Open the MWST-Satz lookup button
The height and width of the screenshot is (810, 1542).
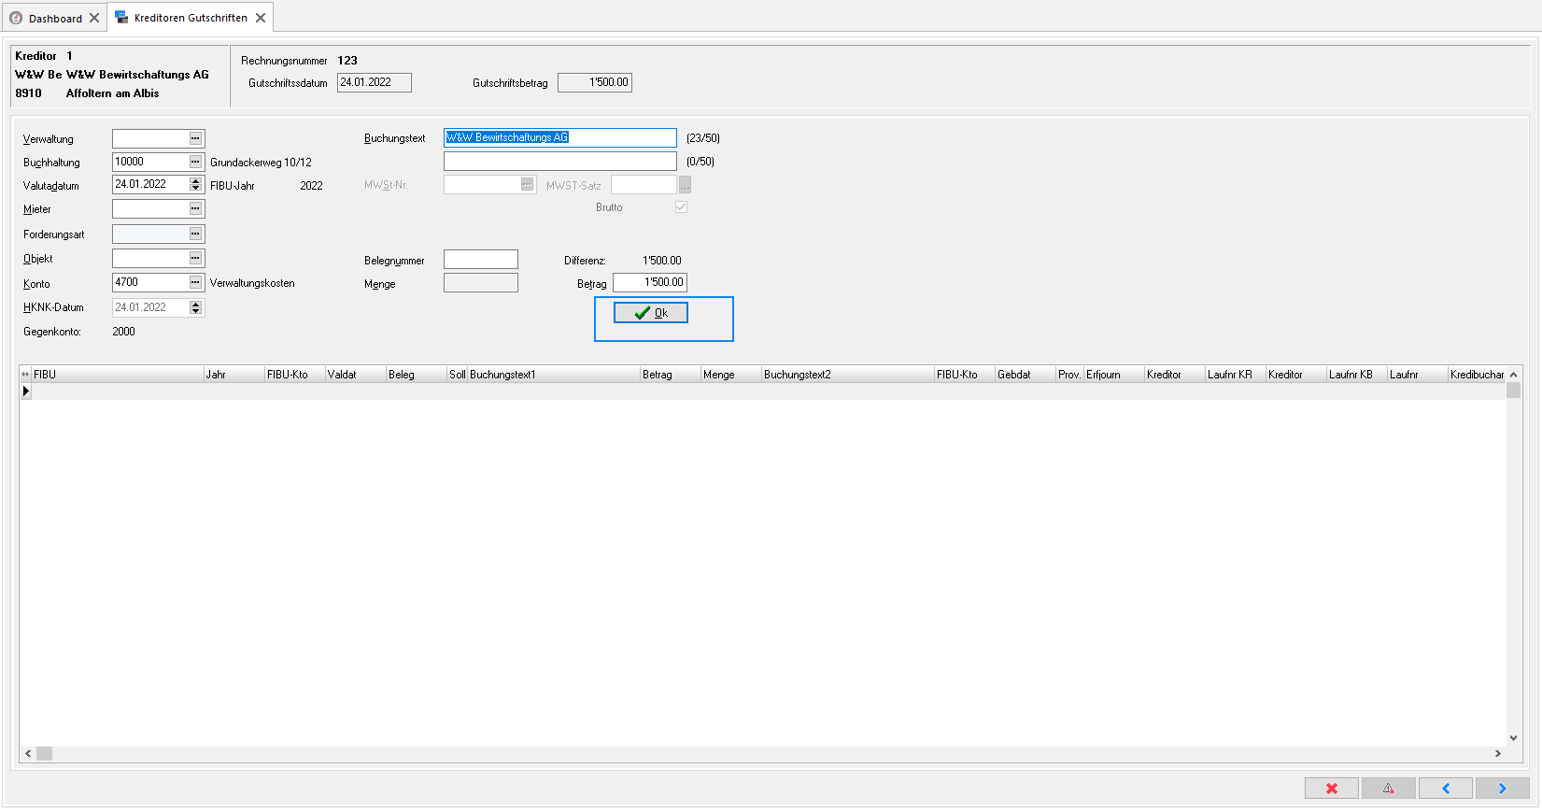point(685,185)
